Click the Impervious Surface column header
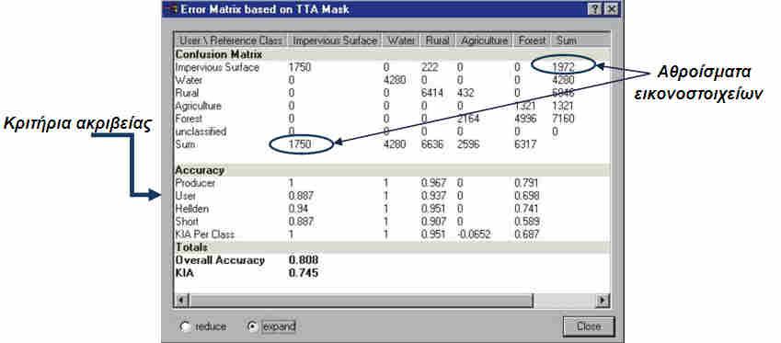Screen dimensions: 781x343 pyautogui.click(x=335, y=40)
